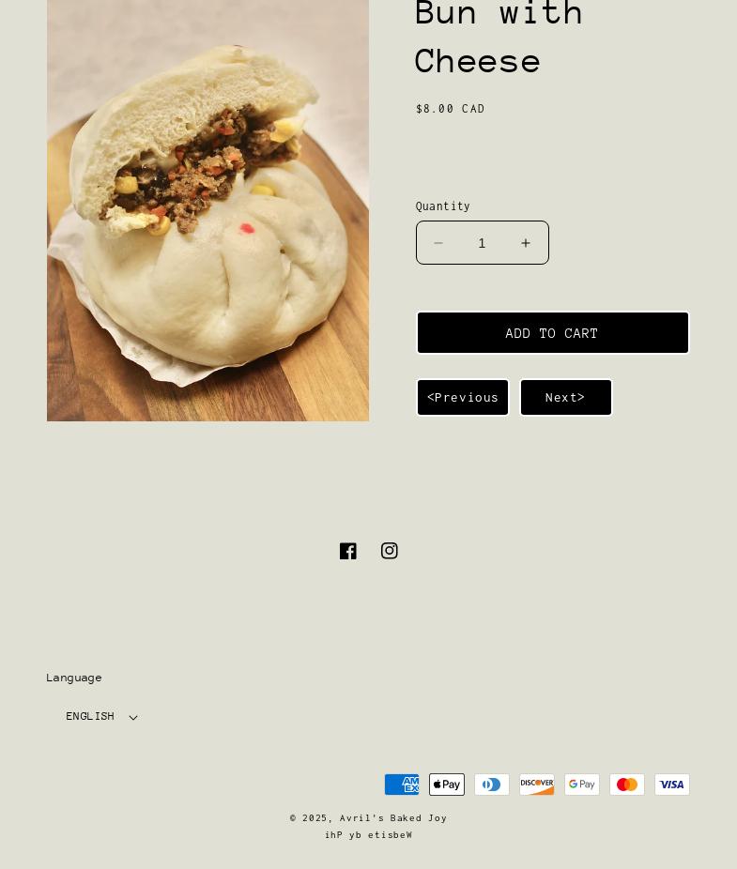The image size is (737, 869).
Task: Click the Discover card icon
Action: tap(537, 785)
